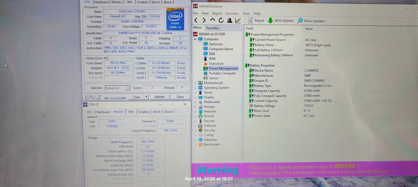Select the Database tree item
The height and width of the screenshot is (187, 418).
(208, 140)
